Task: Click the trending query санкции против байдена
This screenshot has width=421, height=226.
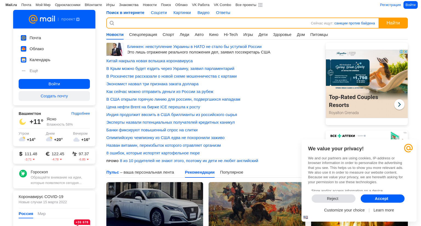Action: [355, 23]
